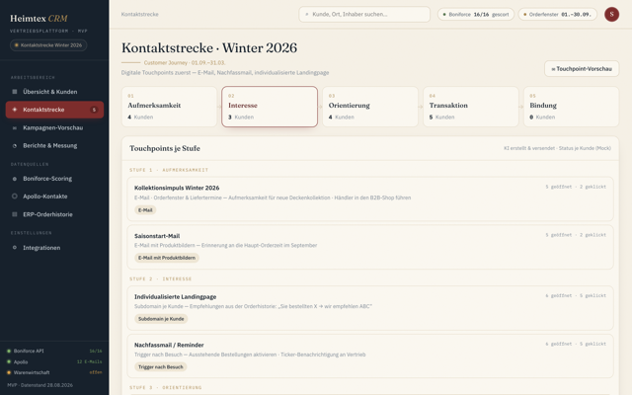Click the Boniforce-Scoring sidebar icon
The image size is (632, 395).
point(15,179)
